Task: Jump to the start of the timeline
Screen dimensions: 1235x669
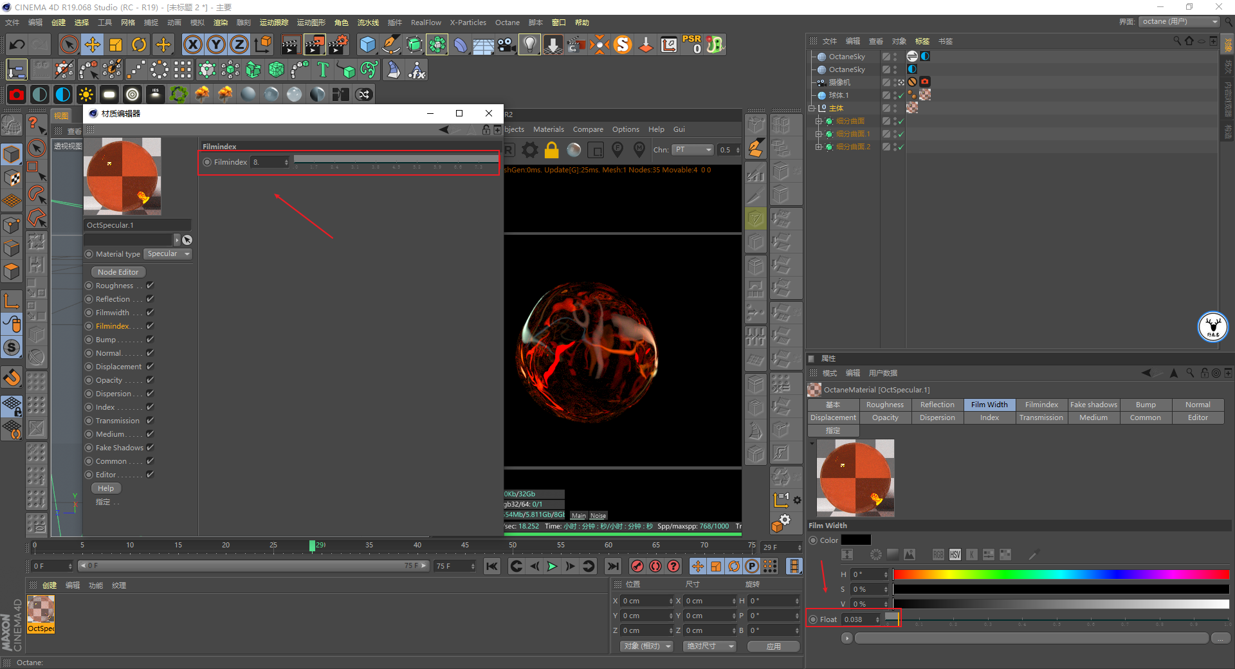Action: [492, 566]
